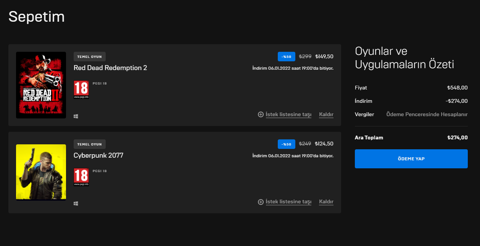This screenshot has height=246, width=480.
Task: Click the Windows platform icon under Cyberpunk 2077
Action: point(76,204)
